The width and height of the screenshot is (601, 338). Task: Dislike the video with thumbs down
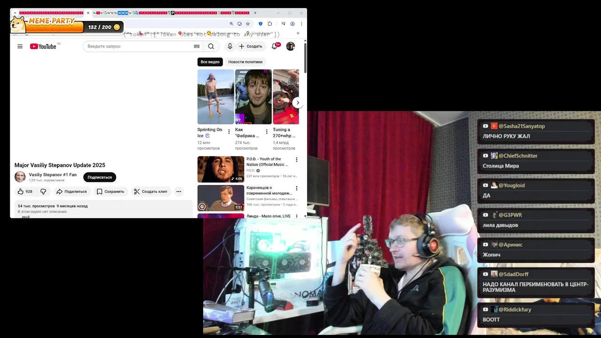pyautogui.click(x=43, y=192)
